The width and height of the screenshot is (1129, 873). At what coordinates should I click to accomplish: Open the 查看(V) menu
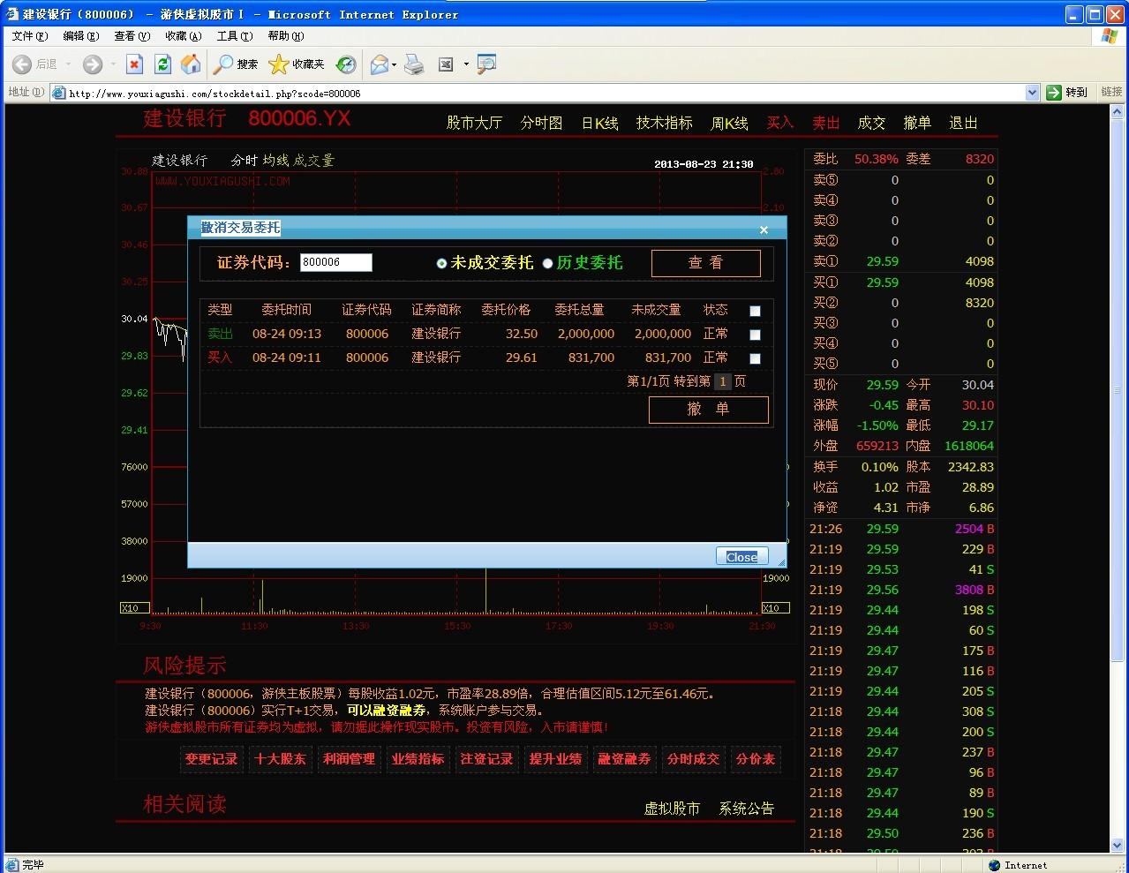tap(132, 36)
